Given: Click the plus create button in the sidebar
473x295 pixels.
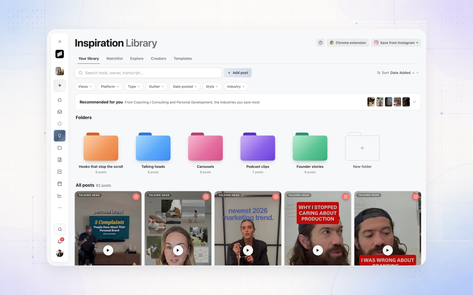Looking at the screenshot, I should click(60, 85).
